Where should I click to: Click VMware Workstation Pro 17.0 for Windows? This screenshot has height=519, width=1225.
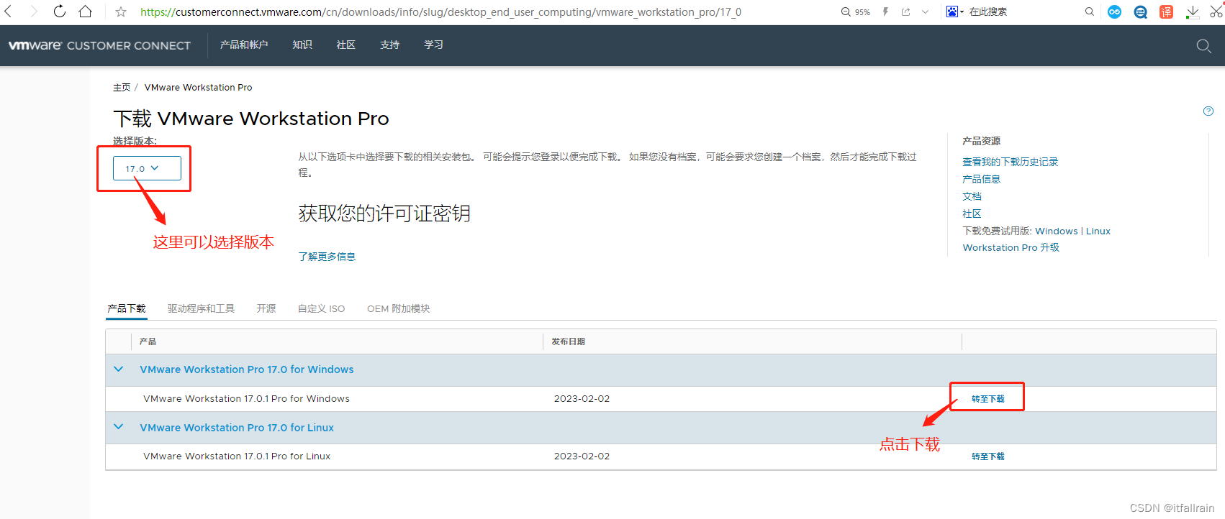[x=247, y=369]
